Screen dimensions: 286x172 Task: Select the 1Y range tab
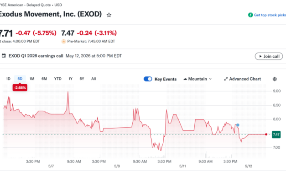pyautogui.click(x=70, y=79)
